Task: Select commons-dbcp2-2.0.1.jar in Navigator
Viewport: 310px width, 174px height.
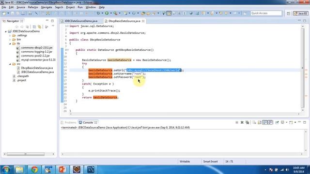Action: [37, 47]
